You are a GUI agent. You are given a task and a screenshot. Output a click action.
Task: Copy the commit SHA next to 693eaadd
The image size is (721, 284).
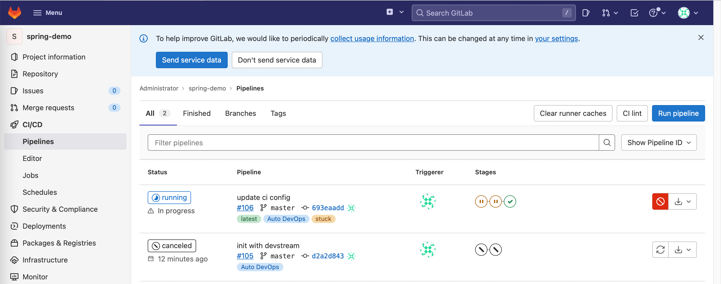click(351, 208)
